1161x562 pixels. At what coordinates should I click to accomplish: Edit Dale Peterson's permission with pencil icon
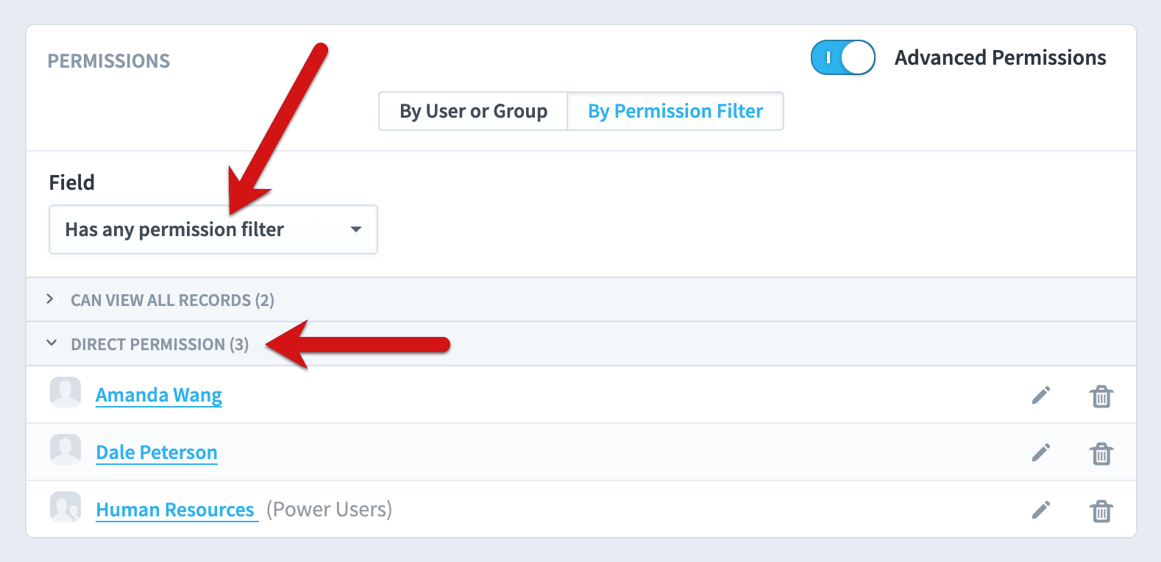(x=1041, y=452)
